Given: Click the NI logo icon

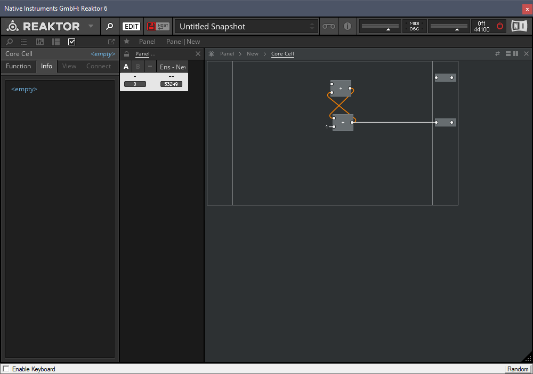Looking at the screenshot, I should (519, 26).
